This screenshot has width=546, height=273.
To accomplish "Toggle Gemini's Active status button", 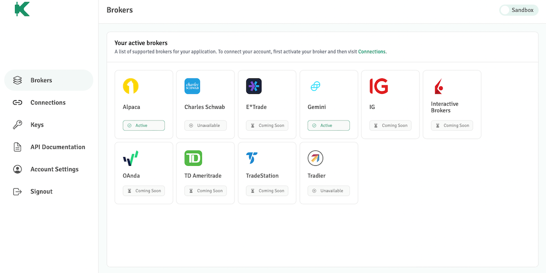I will click(328, 126).
